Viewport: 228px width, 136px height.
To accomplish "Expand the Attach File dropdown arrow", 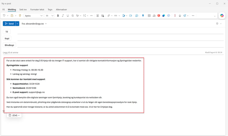I will click(x=112, y=16).
